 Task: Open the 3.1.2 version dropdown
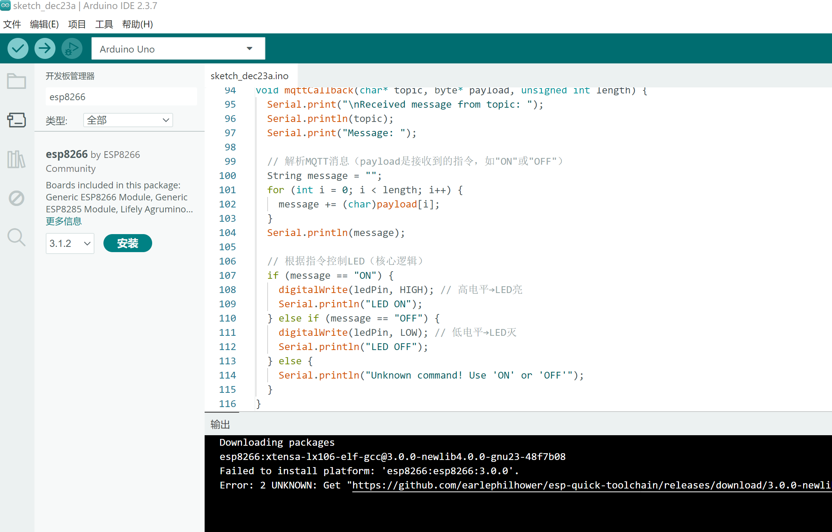[x=70, y=243]
